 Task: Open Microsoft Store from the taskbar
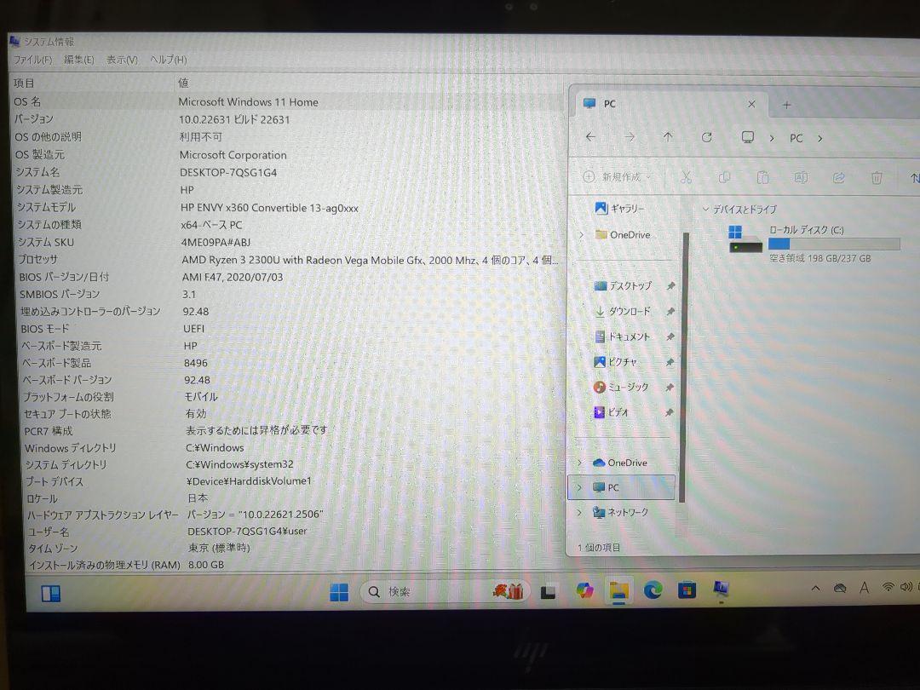point(687,589)
